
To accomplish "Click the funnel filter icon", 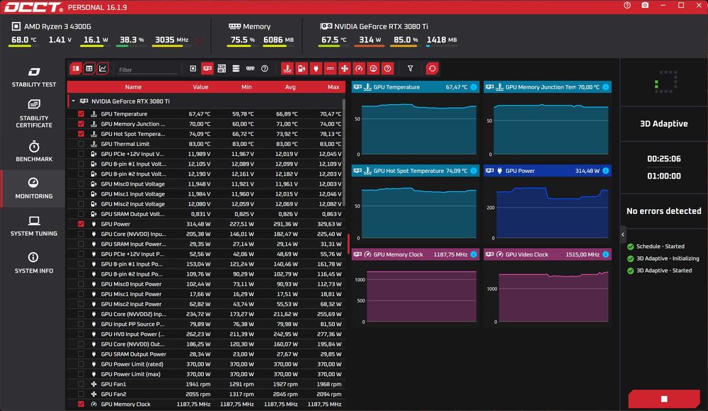I will point(410,69).
